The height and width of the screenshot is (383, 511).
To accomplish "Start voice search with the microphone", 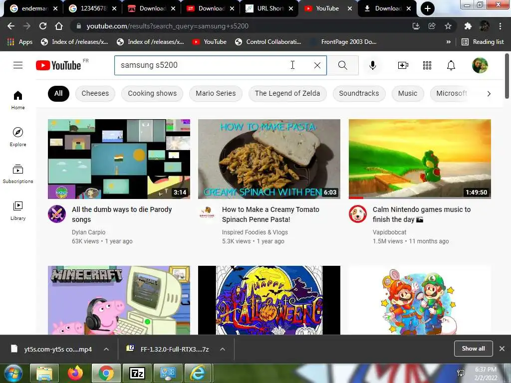I will tap(372, 65).
